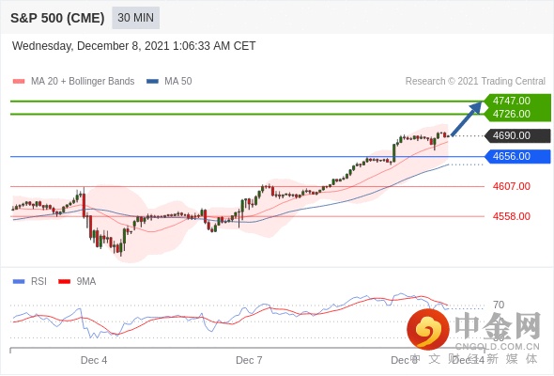554x376 pixels.
Task: Select the 4726.00 resistance label
Action: point(511,114)
